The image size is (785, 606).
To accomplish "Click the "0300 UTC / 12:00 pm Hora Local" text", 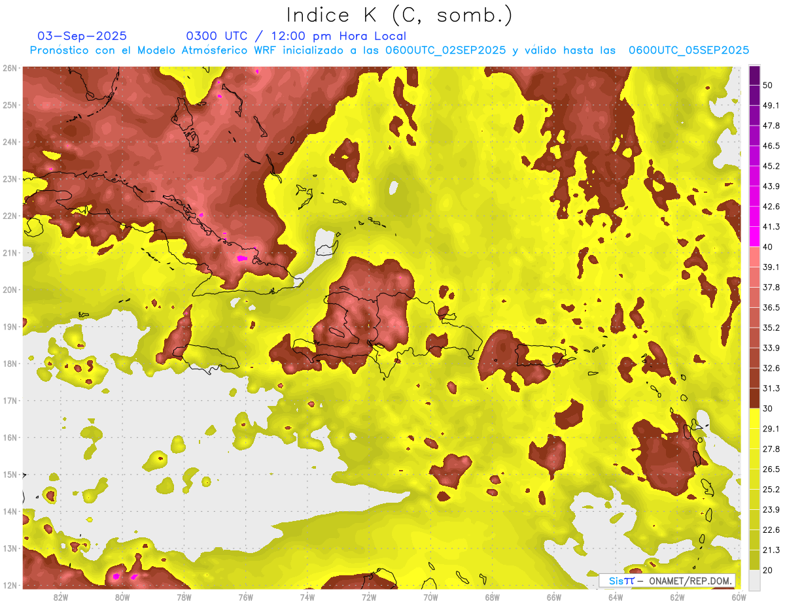I will tap(296, 36).
